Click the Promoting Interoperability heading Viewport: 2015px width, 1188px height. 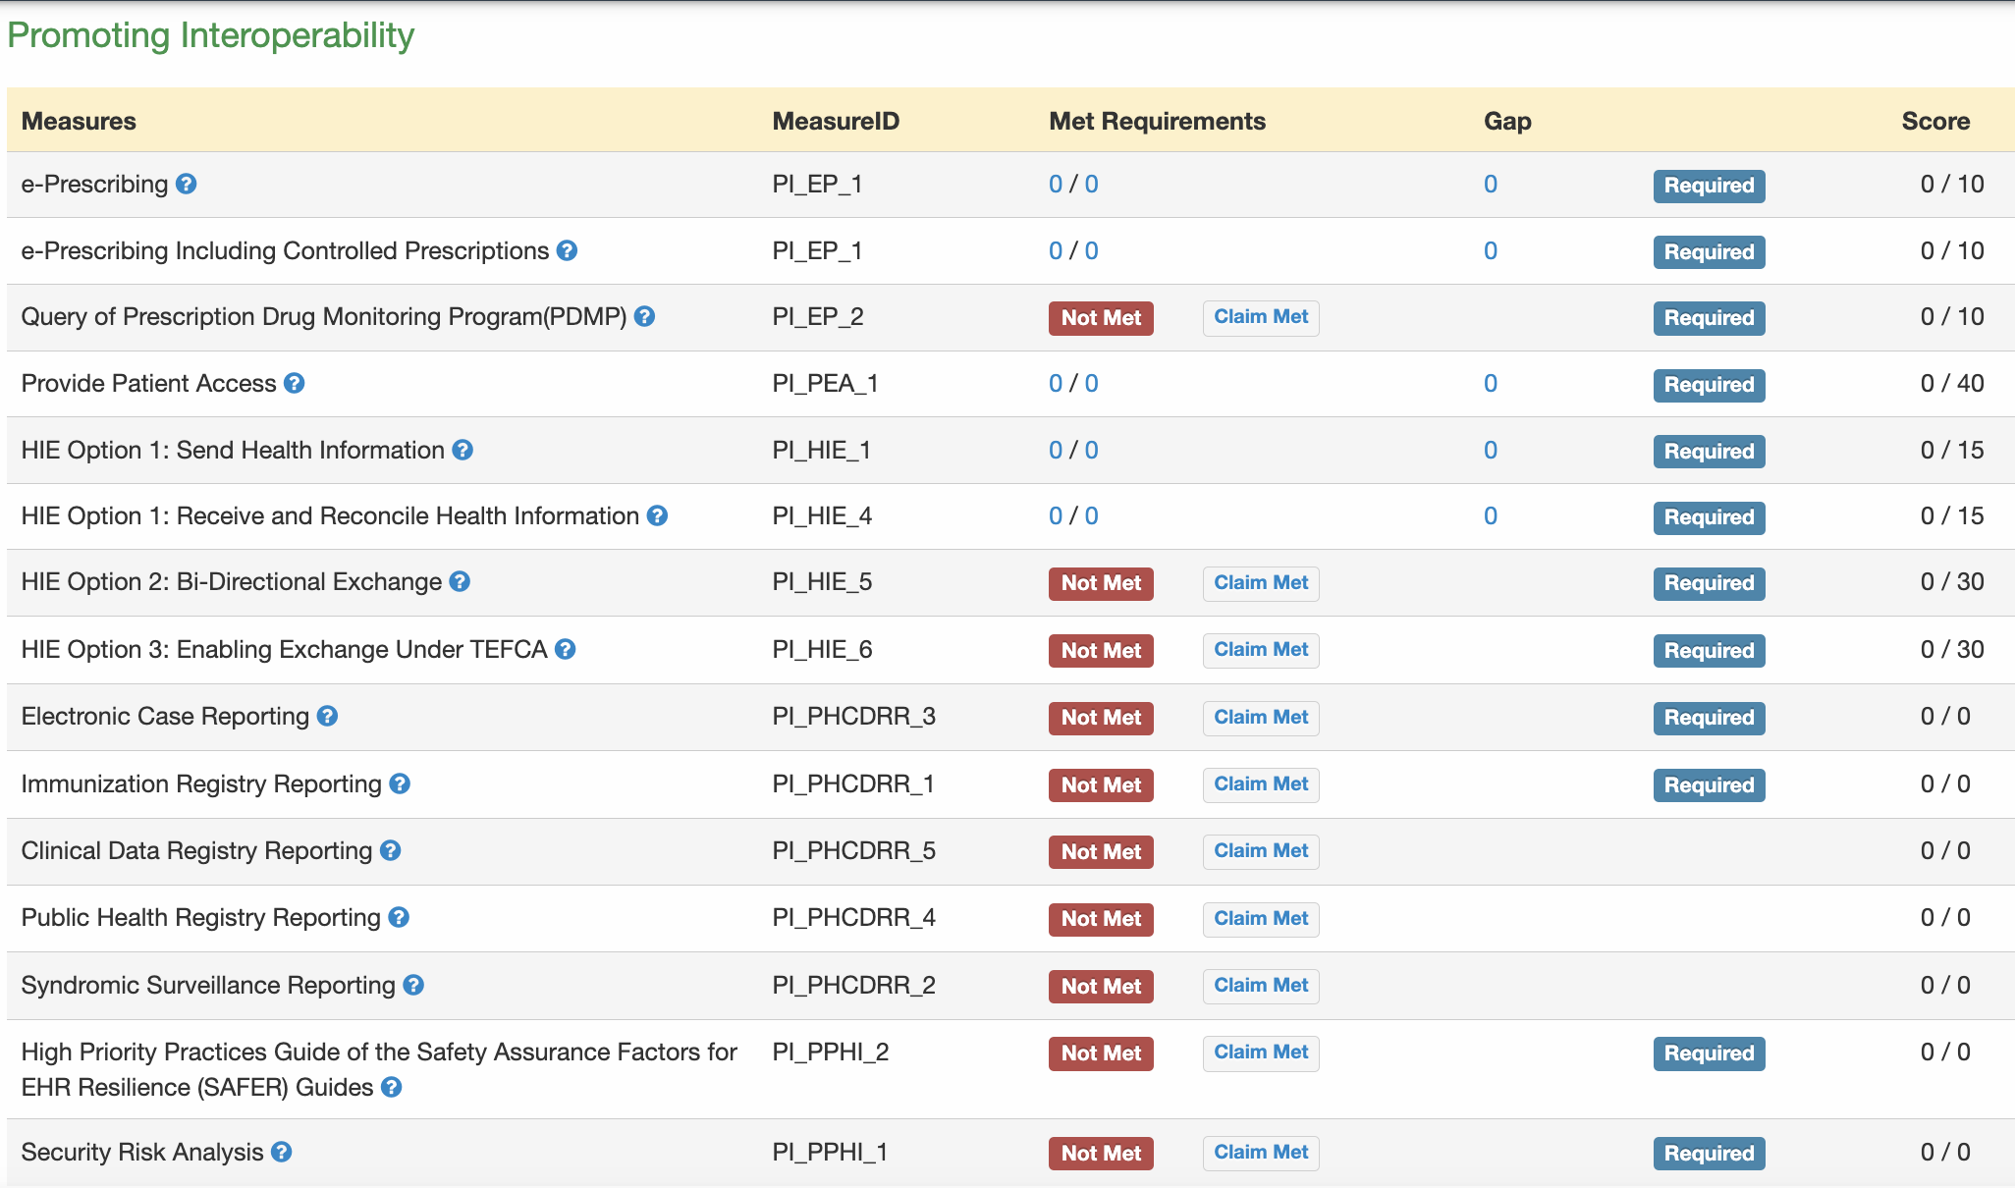[x=210, y=35]
